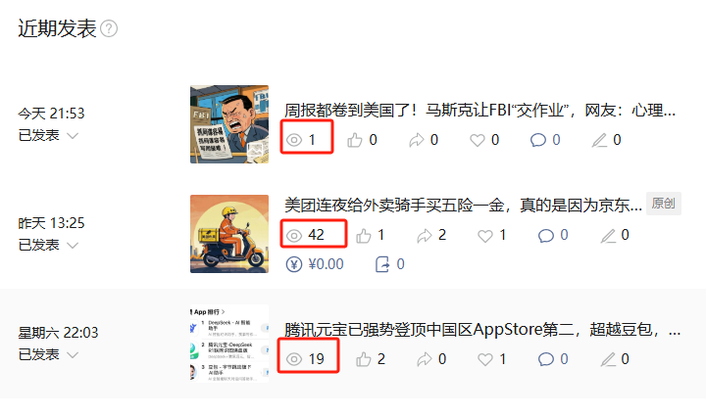The width and height of the screenshot is (706, 415).
Task: Open comments bubble on Tencent Yuanbao article
Action: tap(546, 359)
